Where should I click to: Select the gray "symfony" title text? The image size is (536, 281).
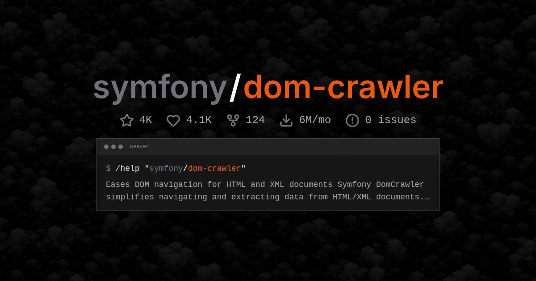[160, 89]
